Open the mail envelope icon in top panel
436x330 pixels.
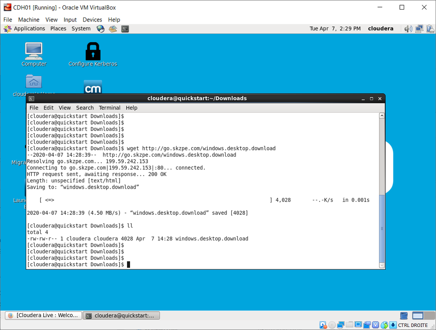pos(113,29)
